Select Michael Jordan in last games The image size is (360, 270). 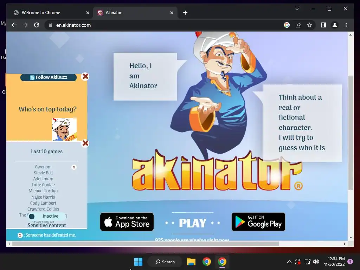click(43, 191)
